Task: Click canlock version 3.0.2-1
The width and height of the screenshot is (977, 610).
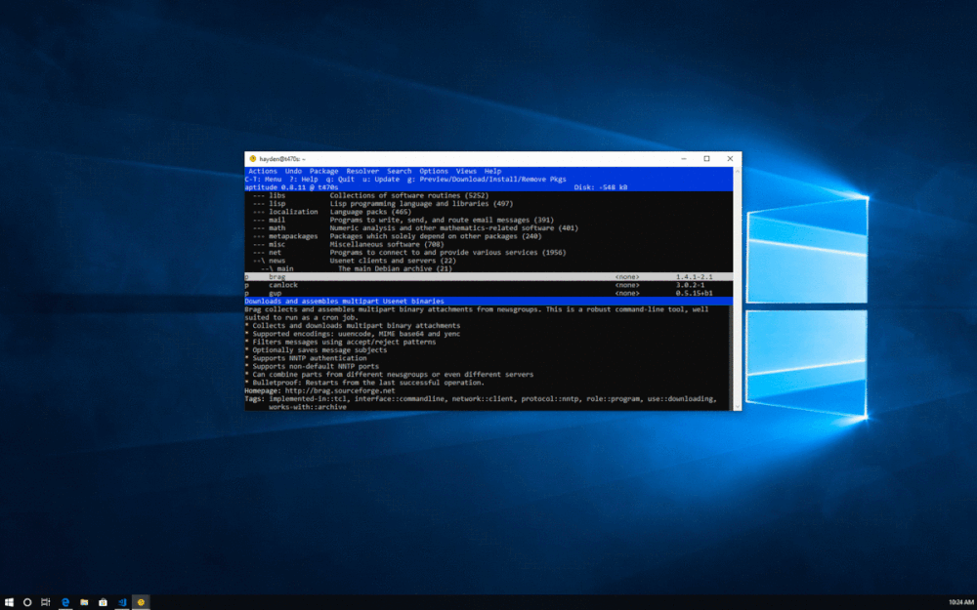Action: click(x=691, y=284)
